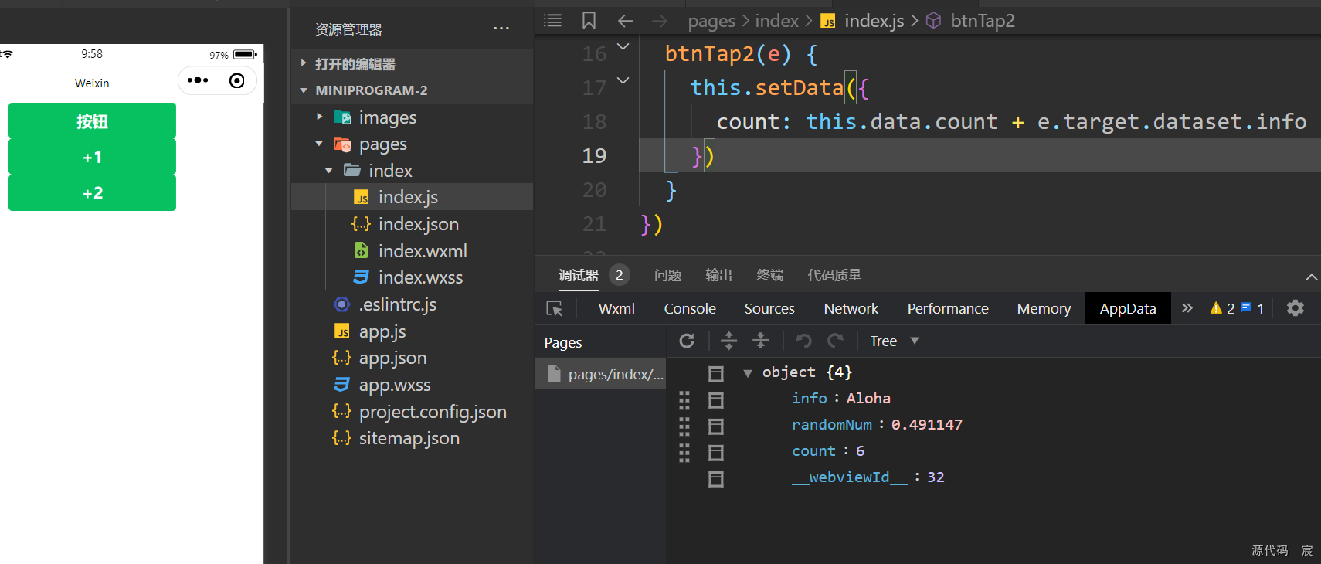Viewport: 1321px width, 564px height.
Task: Activate the element inspector picker
Action: click(555, 308)
